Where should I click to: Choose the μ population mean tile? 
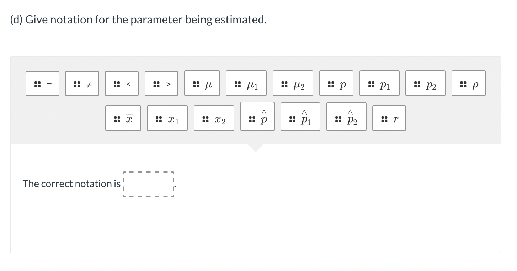point(202,83)
